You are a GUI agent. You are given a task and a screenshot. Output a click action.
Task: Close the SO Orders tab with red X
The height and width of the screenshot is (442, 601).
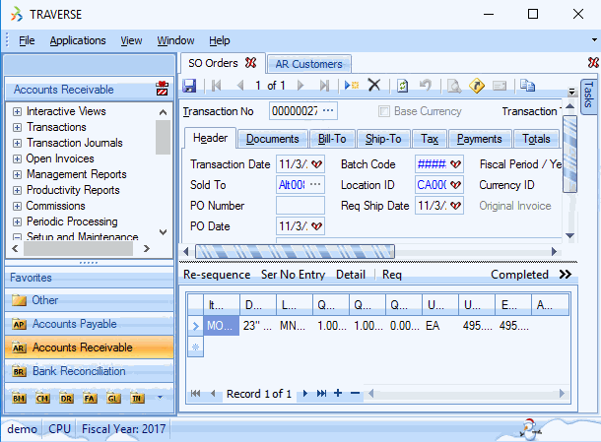point(250,62)
